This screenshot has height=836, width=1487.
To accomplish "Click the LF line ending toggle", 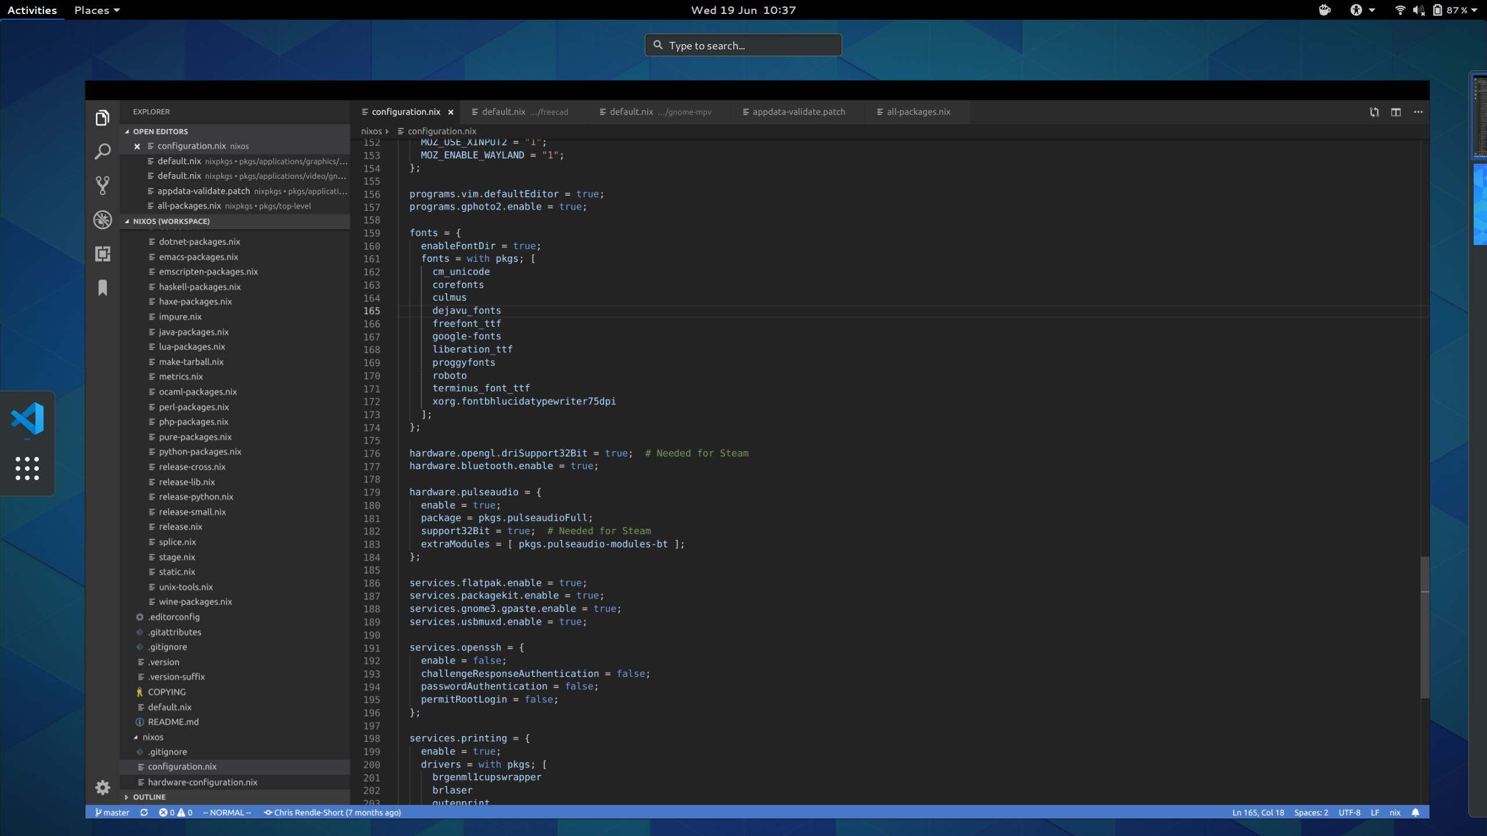I will tap(1374, 812).
